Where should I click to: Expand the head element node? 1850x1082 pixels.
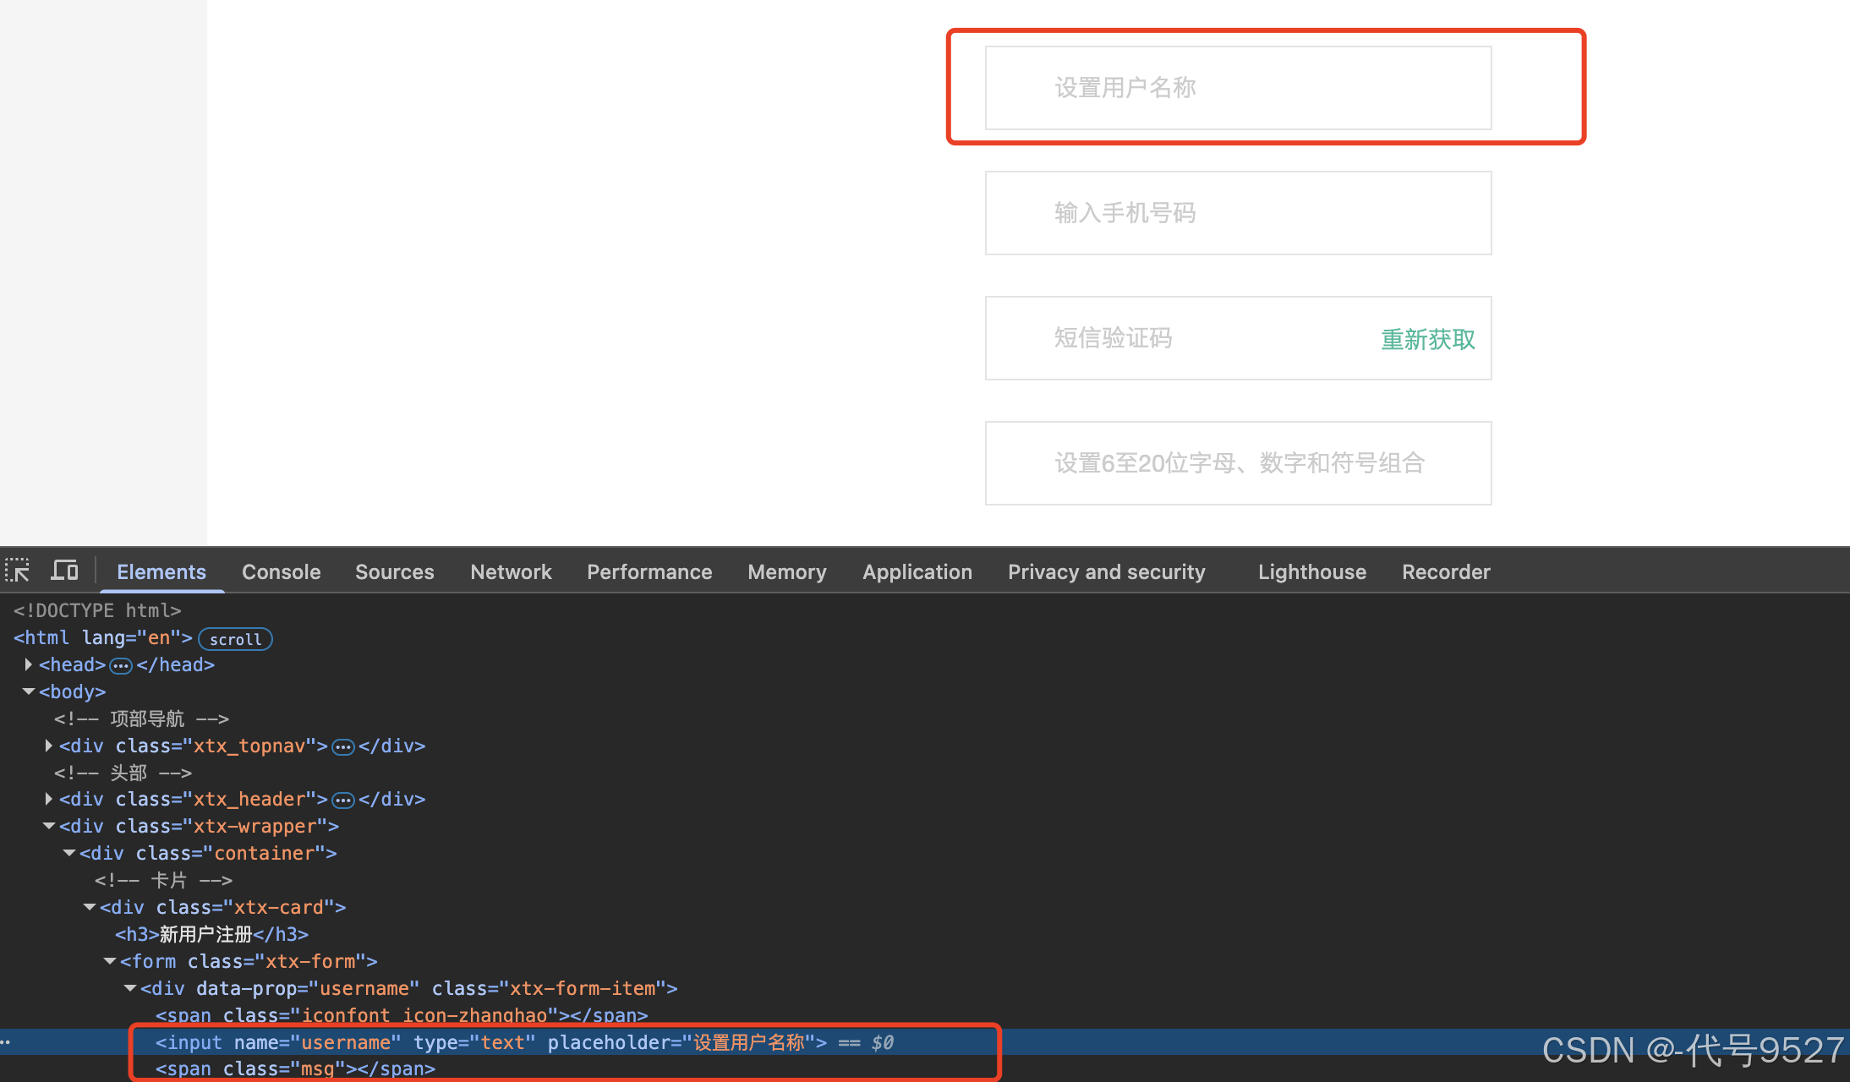click(x=29, y=664)
